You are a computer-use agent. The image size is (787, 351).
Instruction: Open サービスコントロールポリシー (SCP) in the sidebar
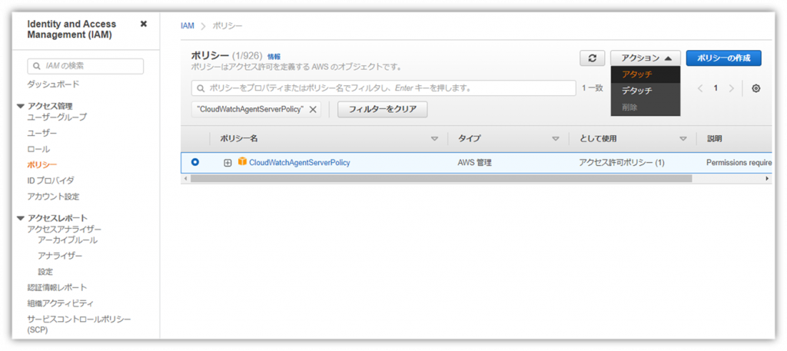point(79,324)
